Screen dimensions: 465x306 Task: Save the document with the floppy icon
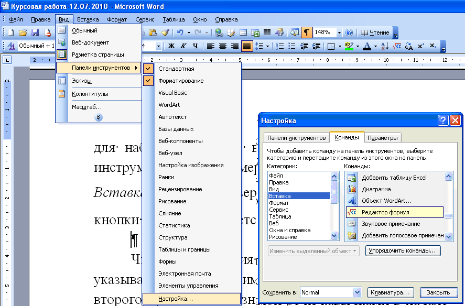(35, 32)
